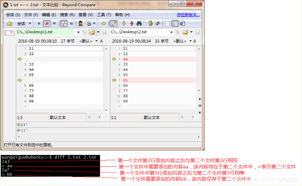Click right pane copy-left arrow beside aa

click(114, 59)
